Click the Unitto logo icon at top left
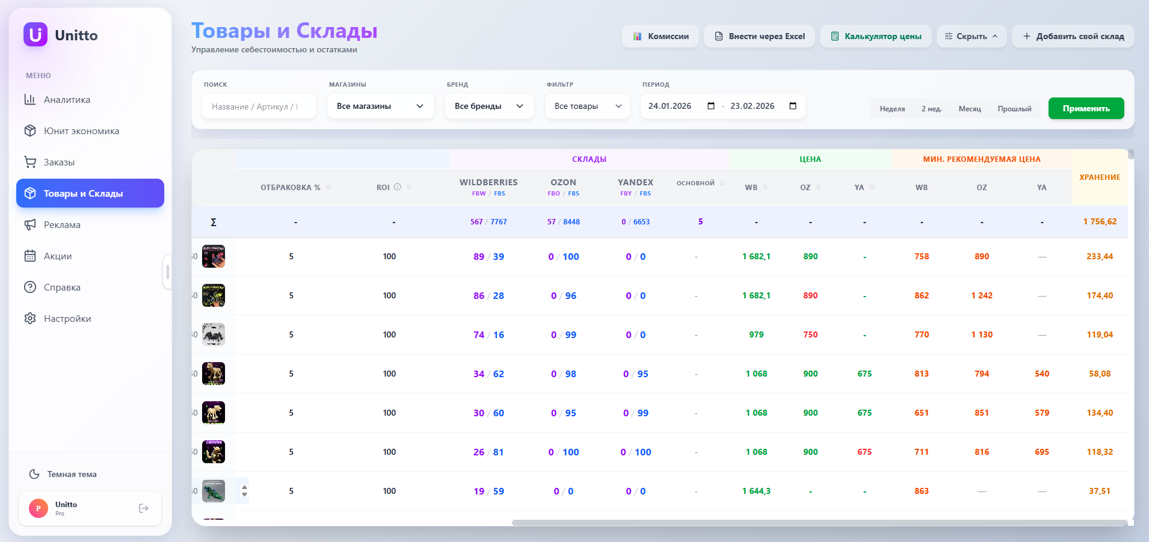1149x542 pixels. pyautogui.click(x=35, y=34)
